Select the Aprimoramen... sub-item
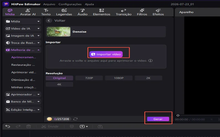The height and width of the screenshot is (137, 220). [24, 57]
